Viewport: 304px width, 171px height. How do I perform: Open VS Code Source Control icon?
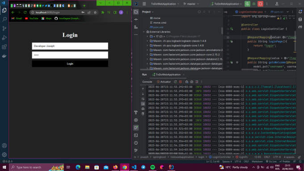[4, 29]
